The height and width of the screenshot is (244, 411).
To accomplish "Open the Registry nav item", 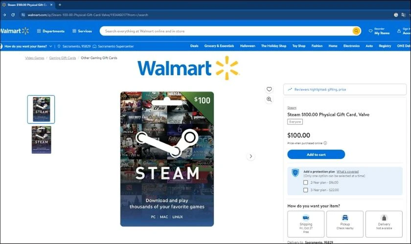I will click(385, 46).
